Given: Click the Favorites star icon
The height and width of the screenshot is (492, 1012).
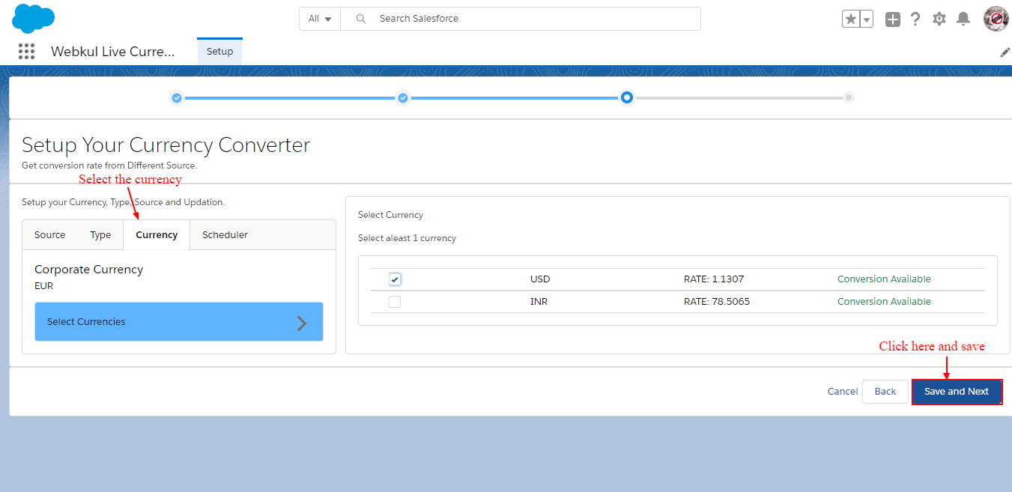Looking at the screenshot, I should (851, 19).
